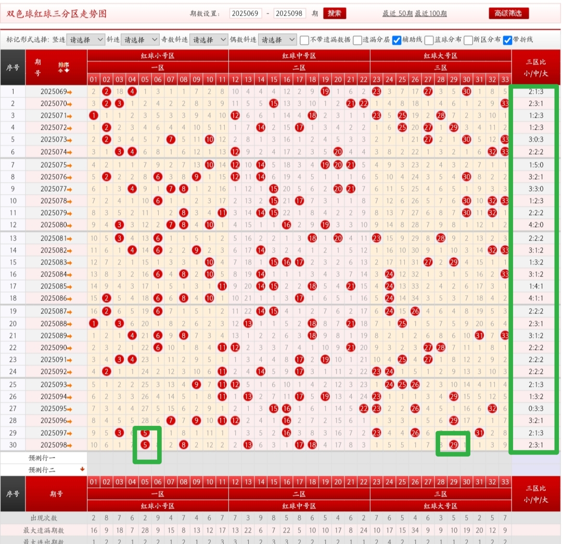Click the page title 双色球红球三分区走势图

57,14
